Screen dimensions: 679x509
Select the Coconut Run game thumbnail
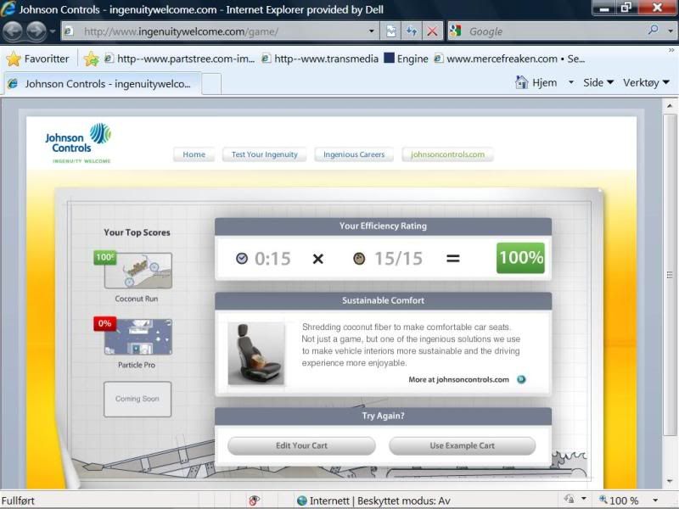pos(137,271)
